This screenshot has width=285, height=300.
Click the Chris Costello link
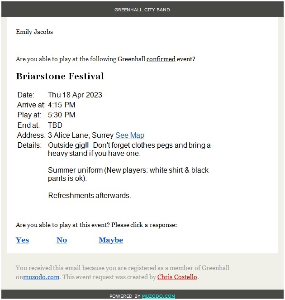pos(177,277)
